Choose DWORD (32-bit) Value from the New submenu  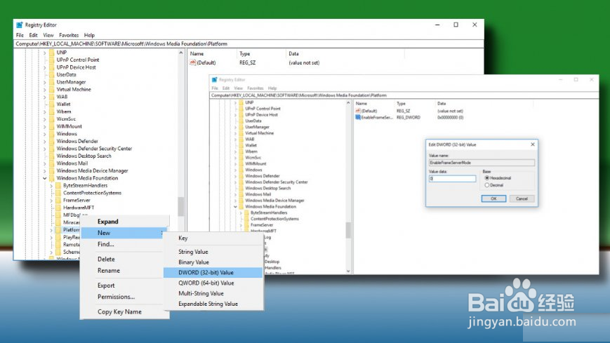pyautogui.click(x=213, y=273)
